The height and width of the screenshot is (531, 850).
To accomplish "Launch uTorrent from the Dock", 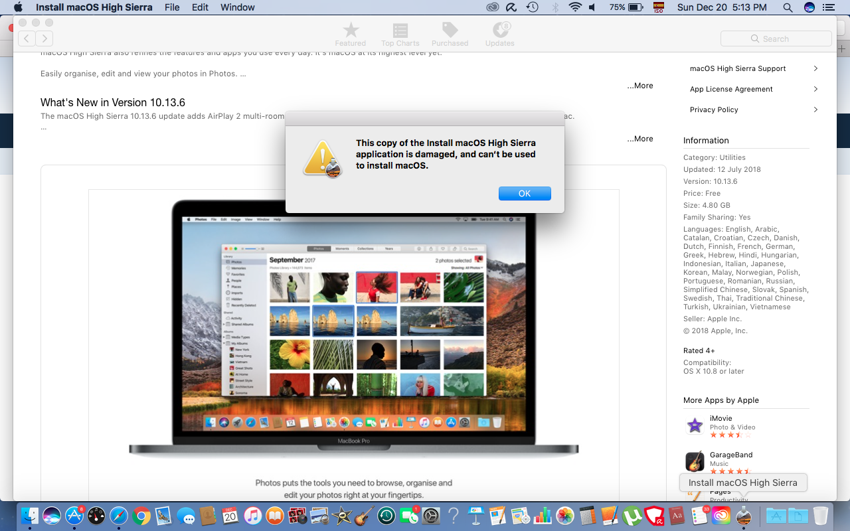I will pyautogui.click(x=632, y=516).
